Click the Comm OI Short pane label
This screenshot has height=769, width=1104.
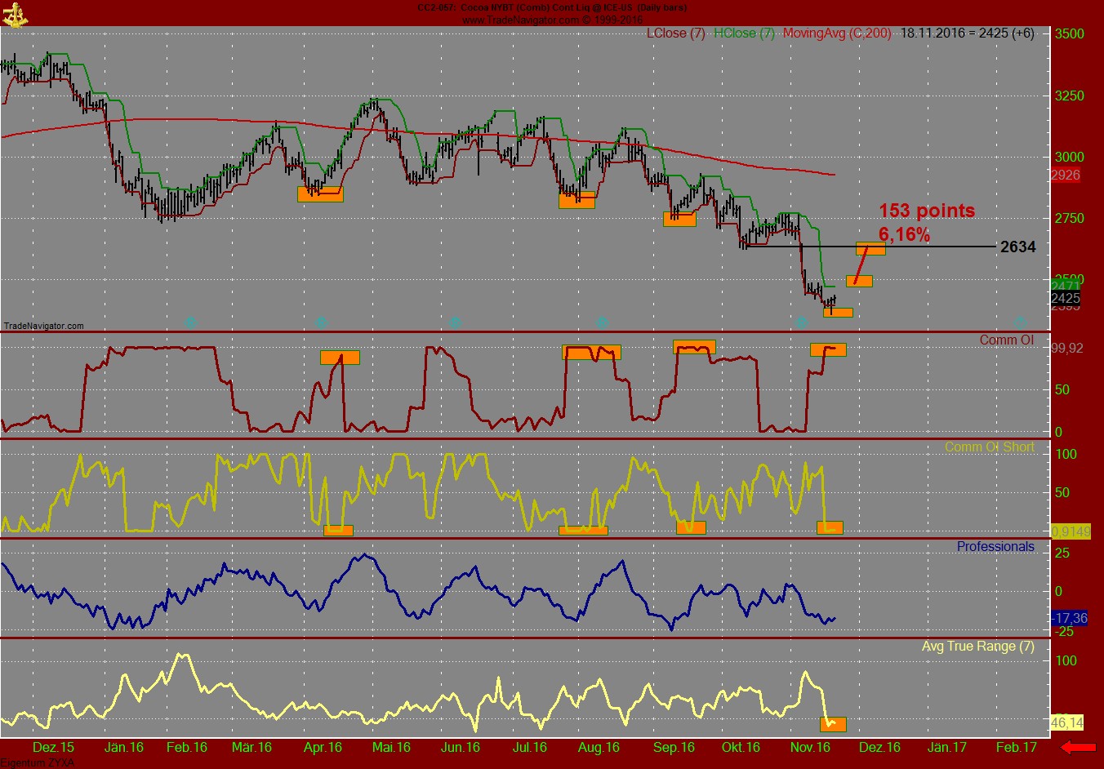989,447
